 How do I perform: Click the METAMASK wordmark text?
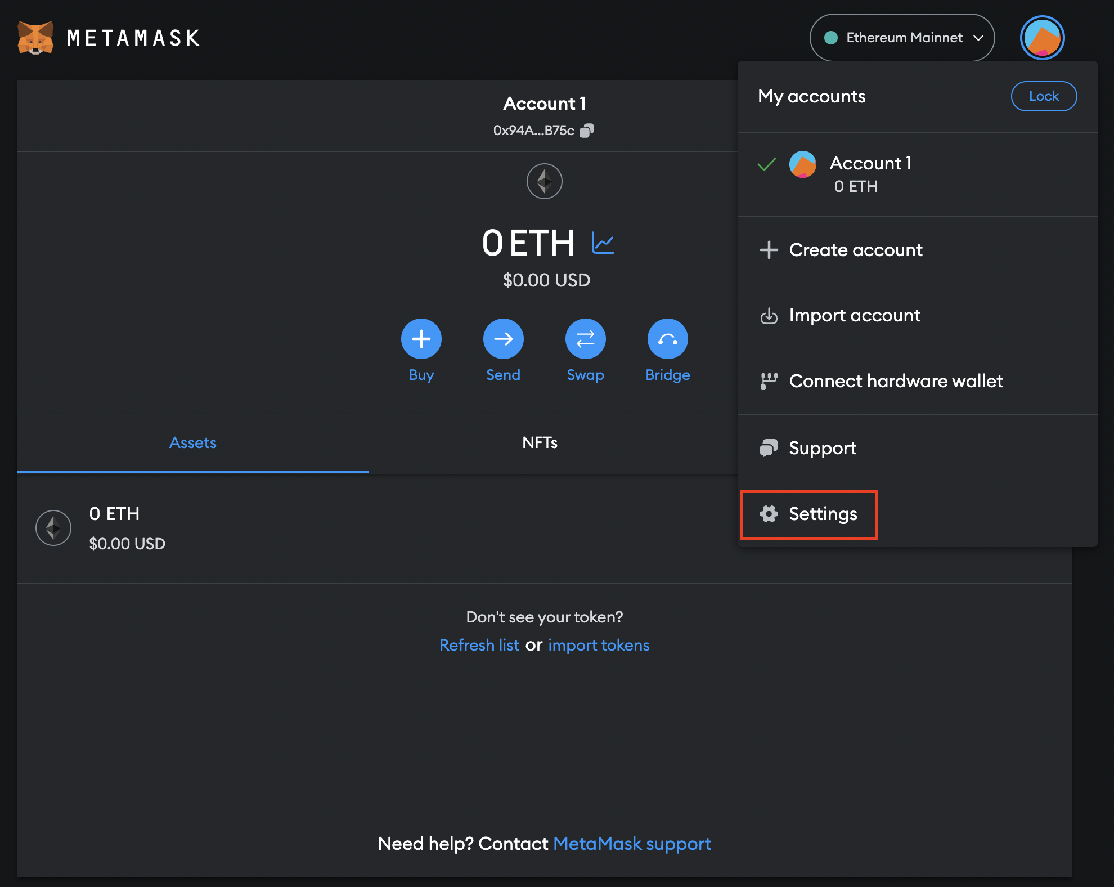(x=133, y=38)
